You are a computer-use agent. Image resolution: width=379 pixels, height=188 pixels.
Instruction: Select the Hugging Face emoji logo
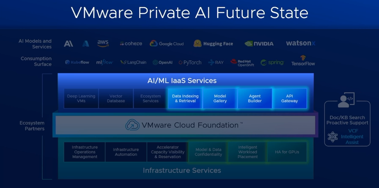[197, 43]
